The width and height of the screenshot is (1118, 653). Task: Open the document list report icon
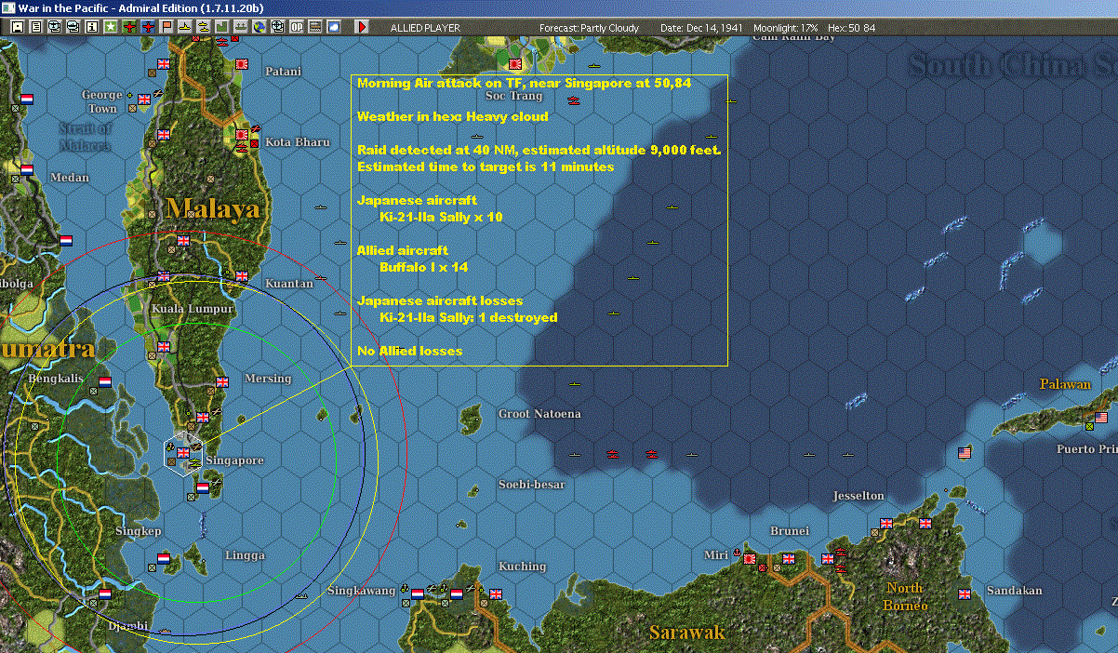click(36, 28)
